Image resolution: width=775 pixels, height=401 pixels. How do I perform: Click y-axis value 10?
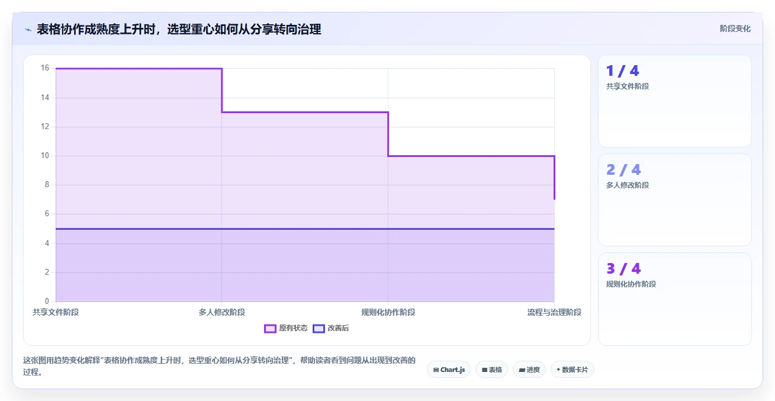[x=45, y=156]
